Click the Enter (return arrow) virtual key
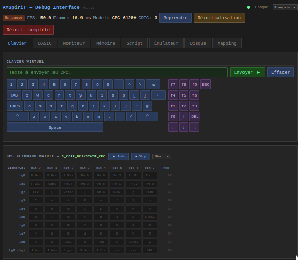 point(158,95)
